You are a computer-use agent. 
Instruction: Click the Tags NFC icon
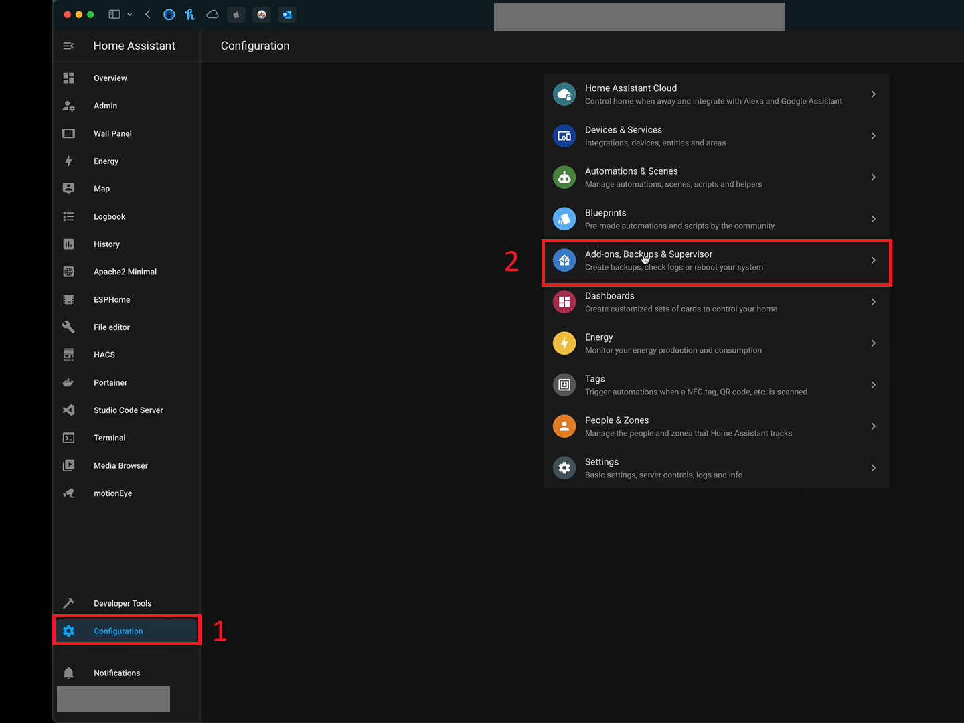tap(564, 385)
